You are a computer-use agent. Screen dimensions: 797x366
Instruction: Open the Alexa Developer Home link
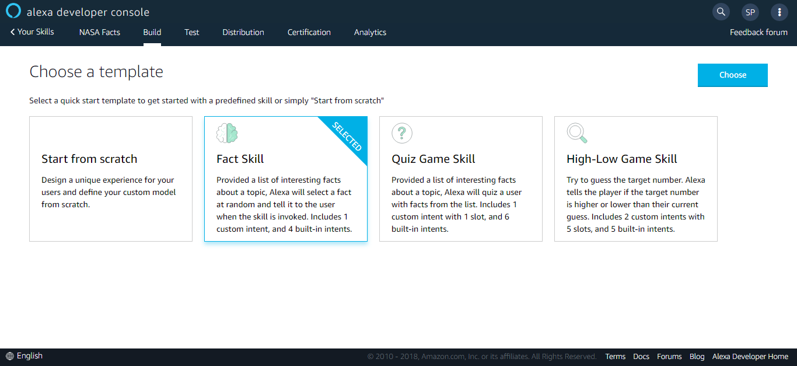tap(750, 357)
